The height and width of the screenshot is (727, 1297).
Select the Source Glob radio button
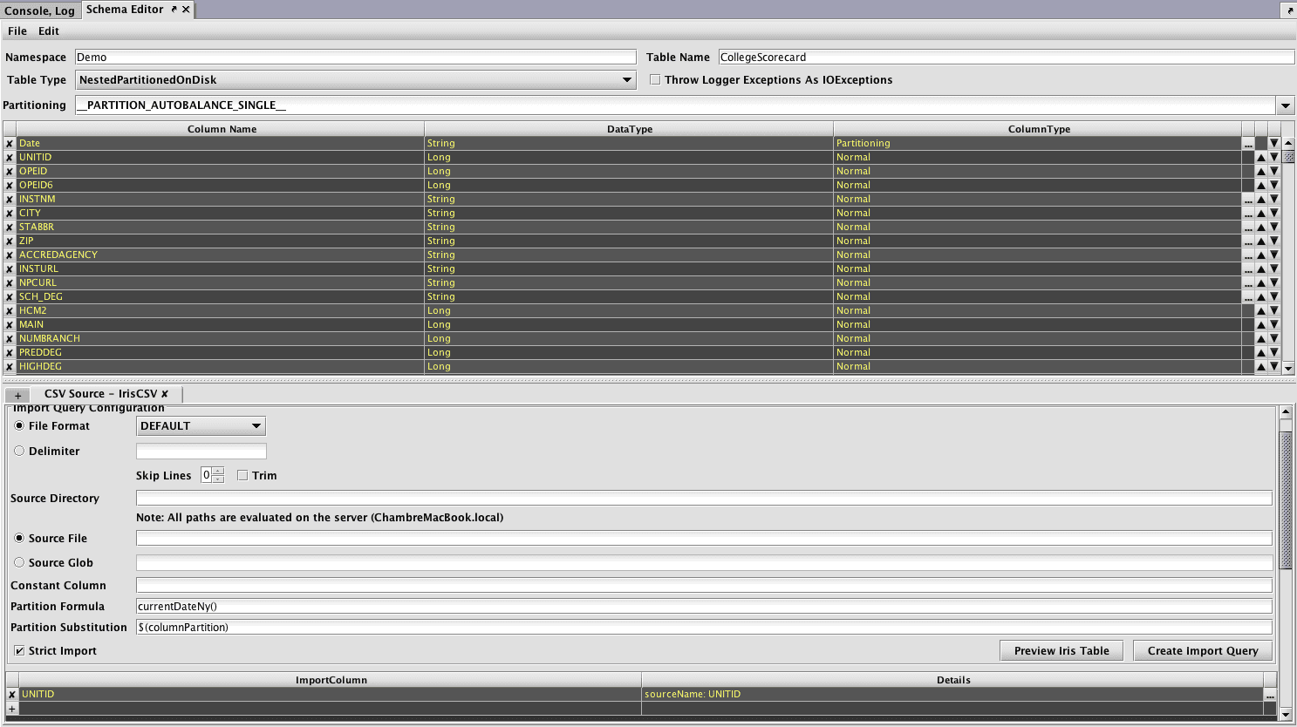click(19, 563)
